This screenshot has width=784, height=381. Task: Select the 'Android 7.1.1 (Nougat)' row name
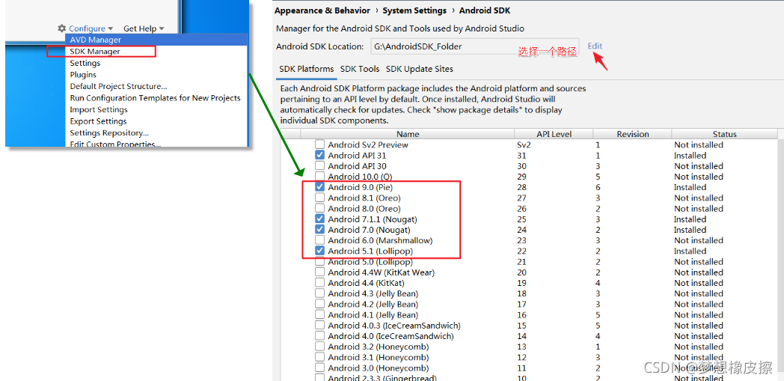373,219
